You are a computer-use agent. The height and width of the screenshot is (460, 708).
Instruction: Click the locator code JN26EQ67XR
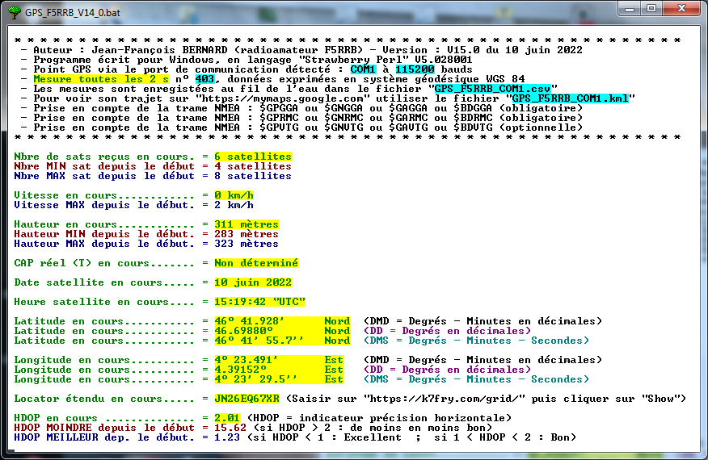(x=247, y=399)
